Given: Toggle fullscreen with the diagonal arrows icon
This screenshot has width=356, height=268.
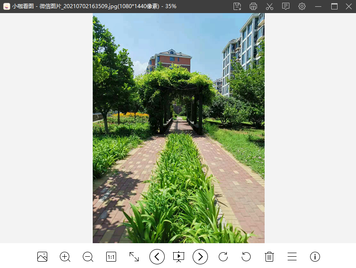Looking at the screenshot, I should 134,257.
